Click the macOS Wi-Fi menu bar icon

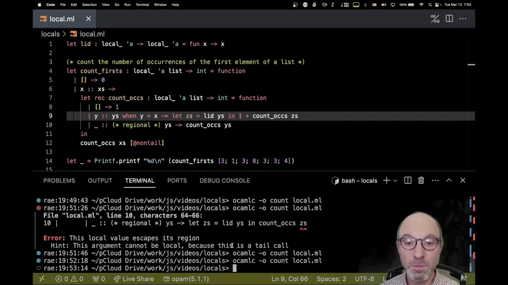coord(421,5)
